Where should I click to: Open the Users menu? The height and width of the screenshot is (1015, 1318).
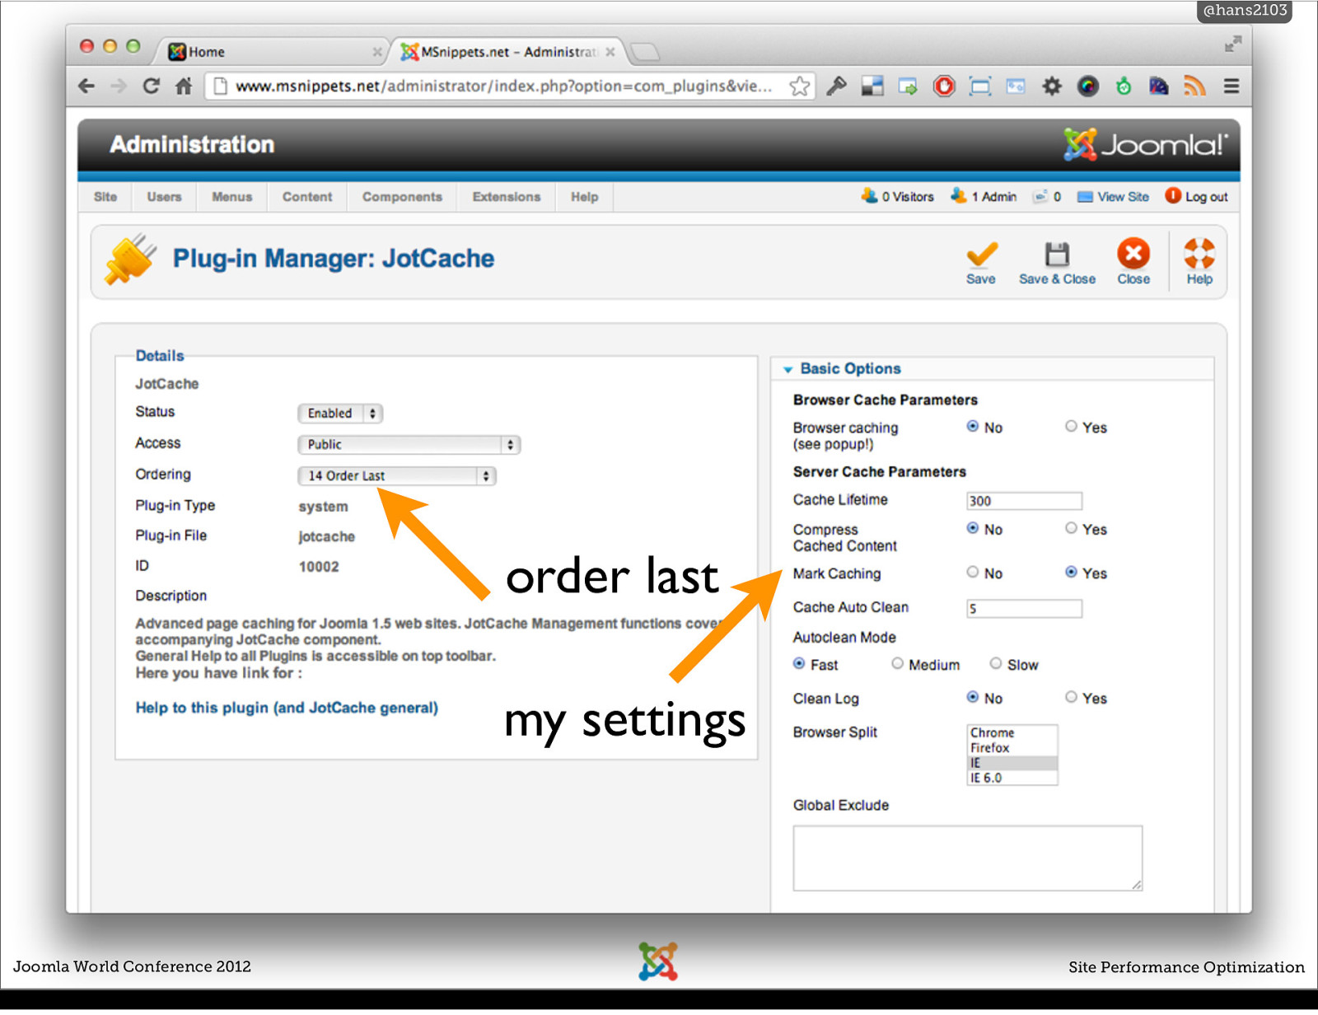click(164, 197)
